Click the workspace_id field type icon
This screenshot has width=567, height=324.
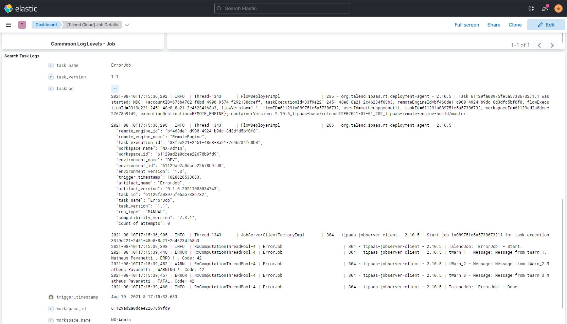(51, 309)
